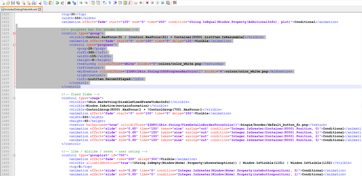Screen dimensions: 362x176
Task: Collapse the image control fold at line 1642
Action: (14, 98)
